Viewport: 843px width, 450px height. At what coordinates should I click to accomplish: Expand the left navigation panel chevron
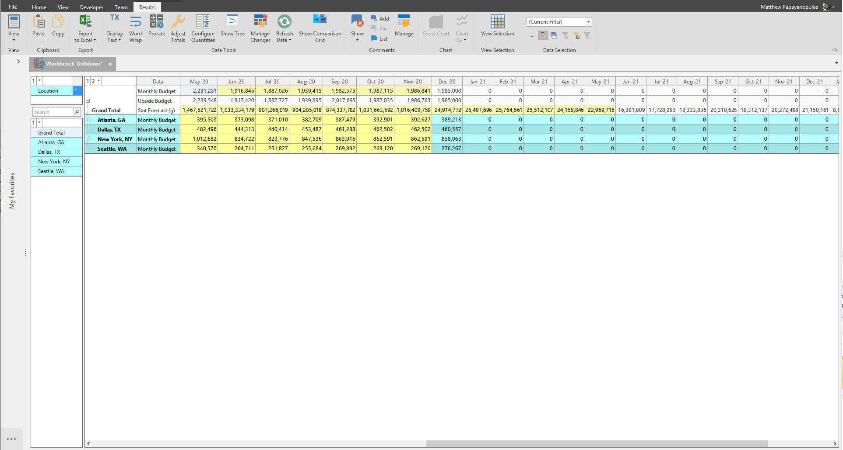18,62
